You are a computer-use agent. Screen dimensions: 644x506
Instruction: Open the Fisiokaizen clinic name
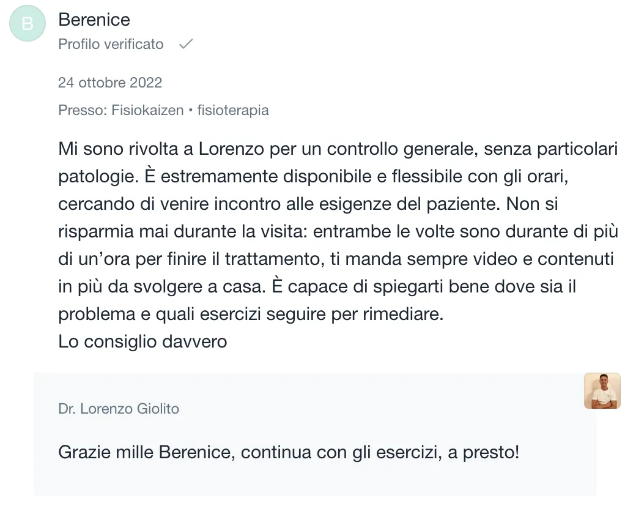click(x=147, y=110)
